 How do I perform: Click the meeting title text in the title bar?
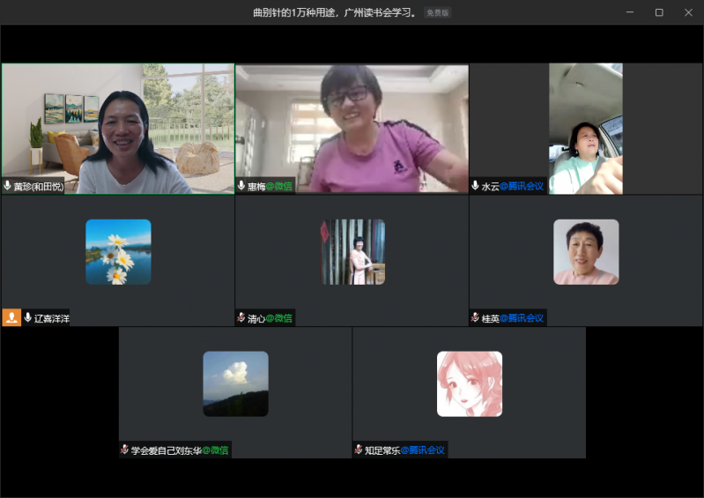(x=334, y=13)
